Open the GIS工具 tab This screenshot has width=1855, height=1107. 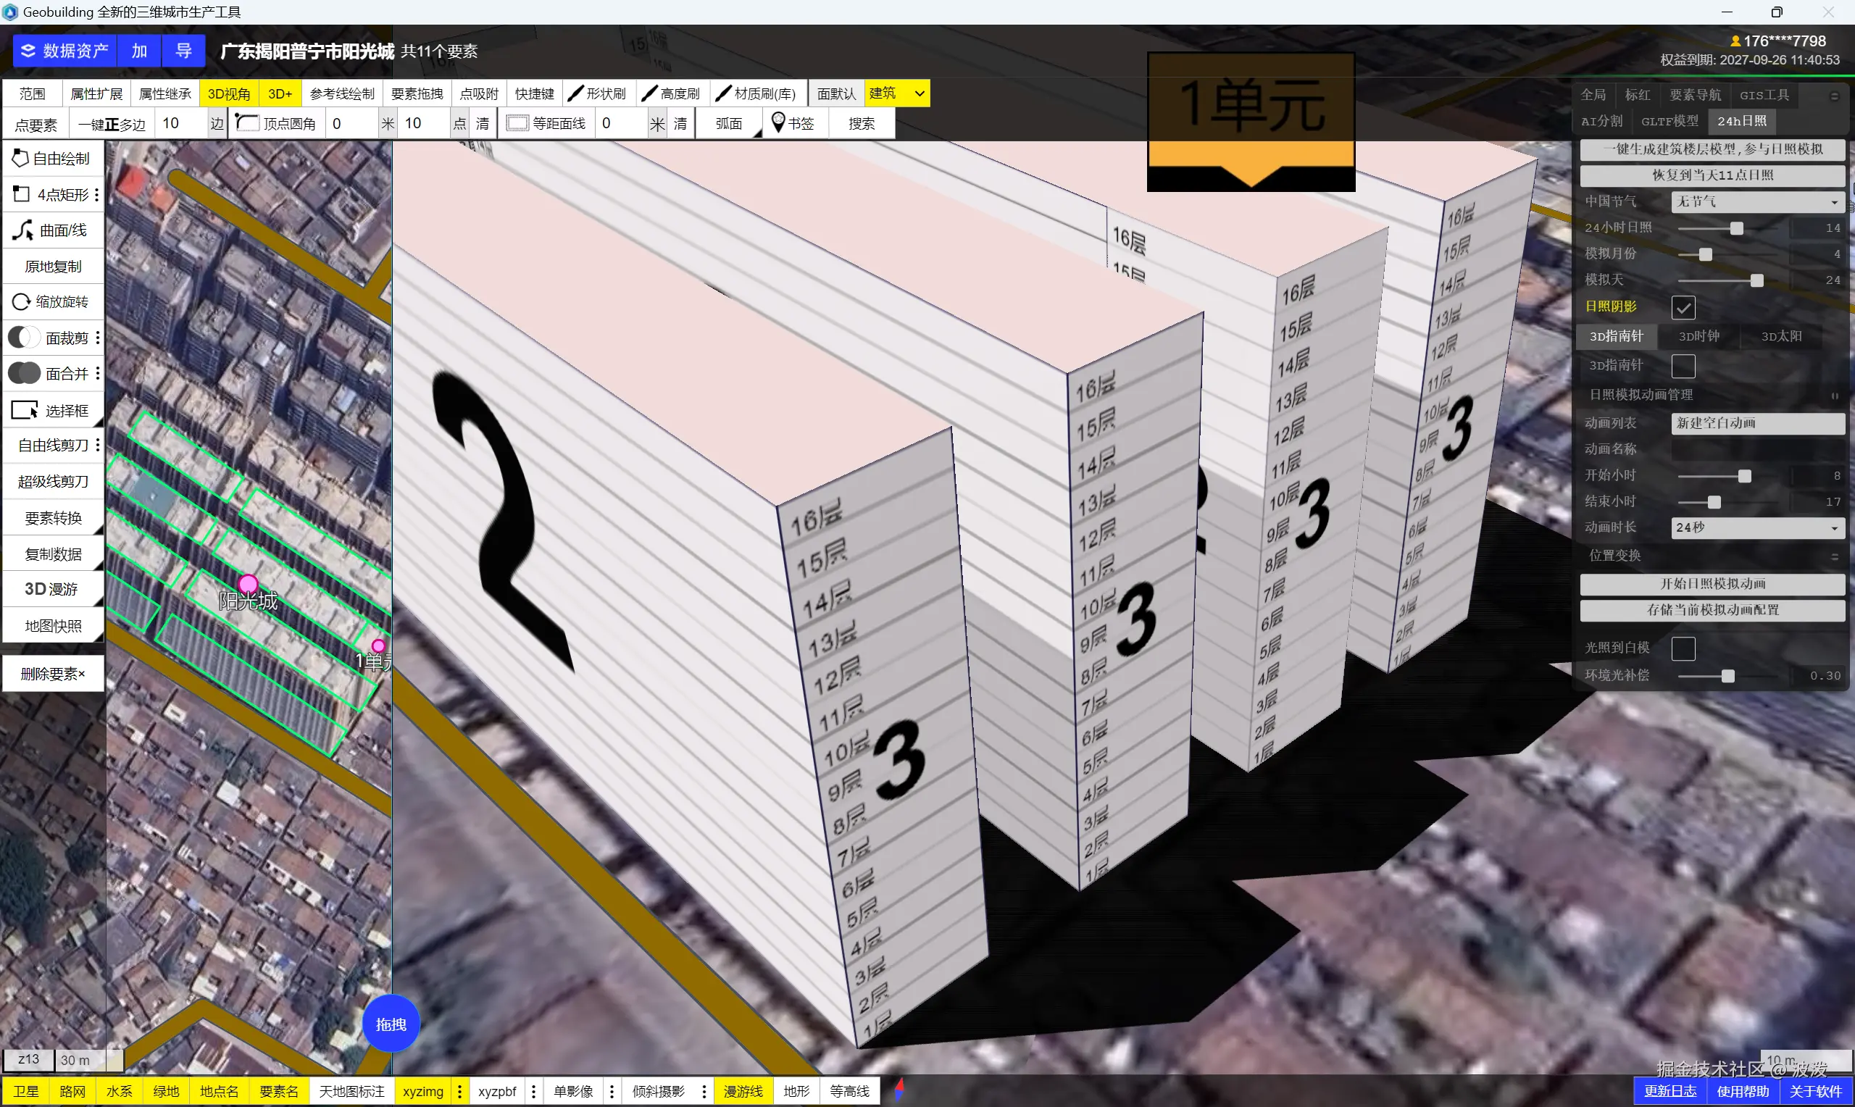1764,95
